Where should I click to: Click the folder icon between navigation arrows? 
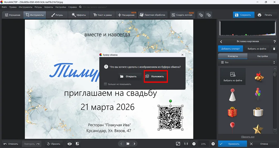point(128,144)
